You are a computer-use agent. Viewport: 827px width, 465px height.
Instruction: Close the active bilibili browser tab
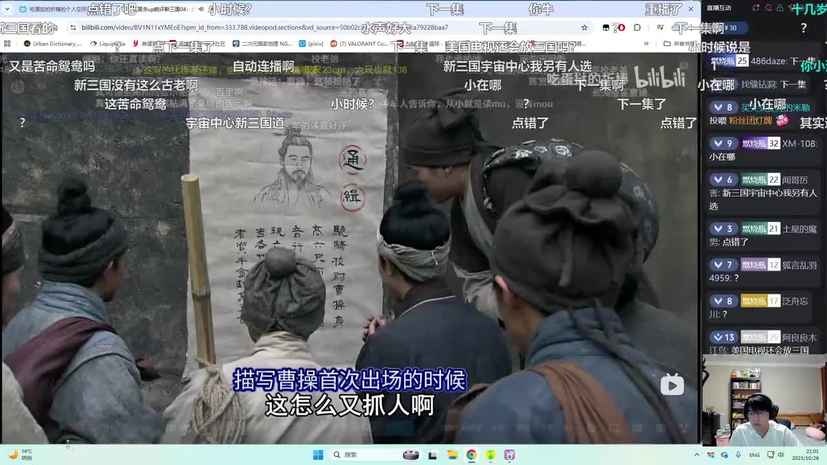click(691, 9)
